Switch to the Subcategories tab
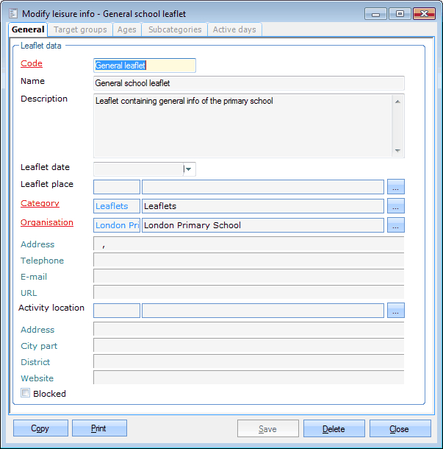 175,29
